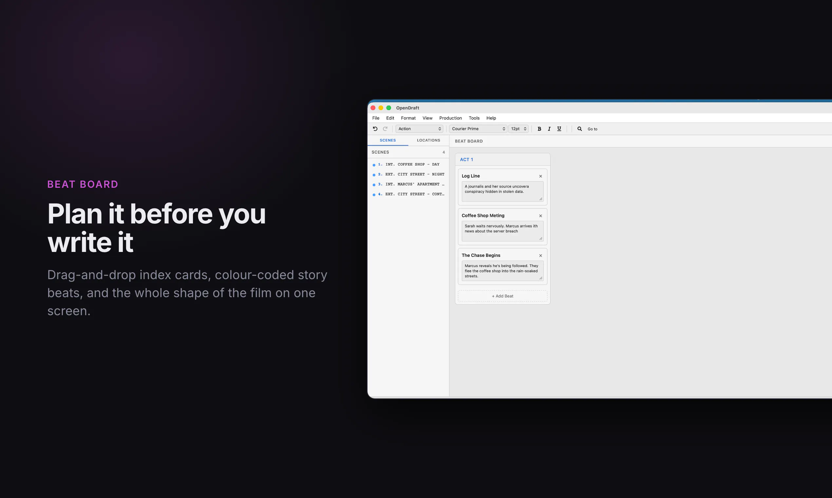
Task: Click the resize handle of Log Line text box
Action: 541,199
